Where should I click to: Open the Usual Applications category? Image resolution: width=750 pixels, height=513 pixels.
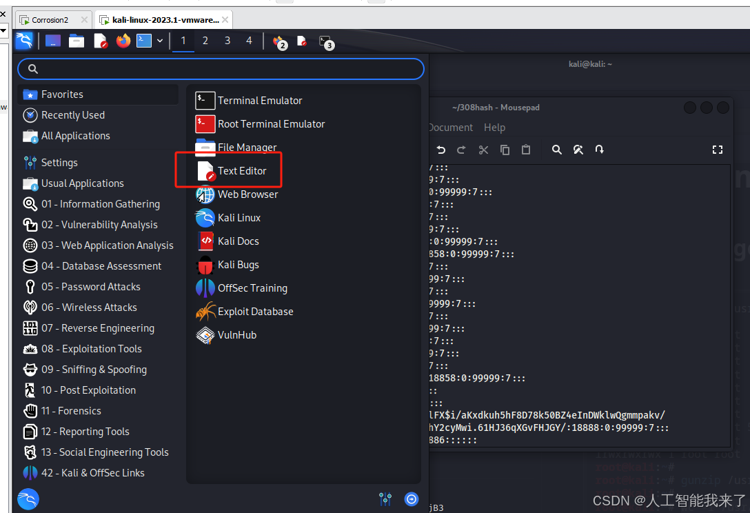[x=98, y=183]
